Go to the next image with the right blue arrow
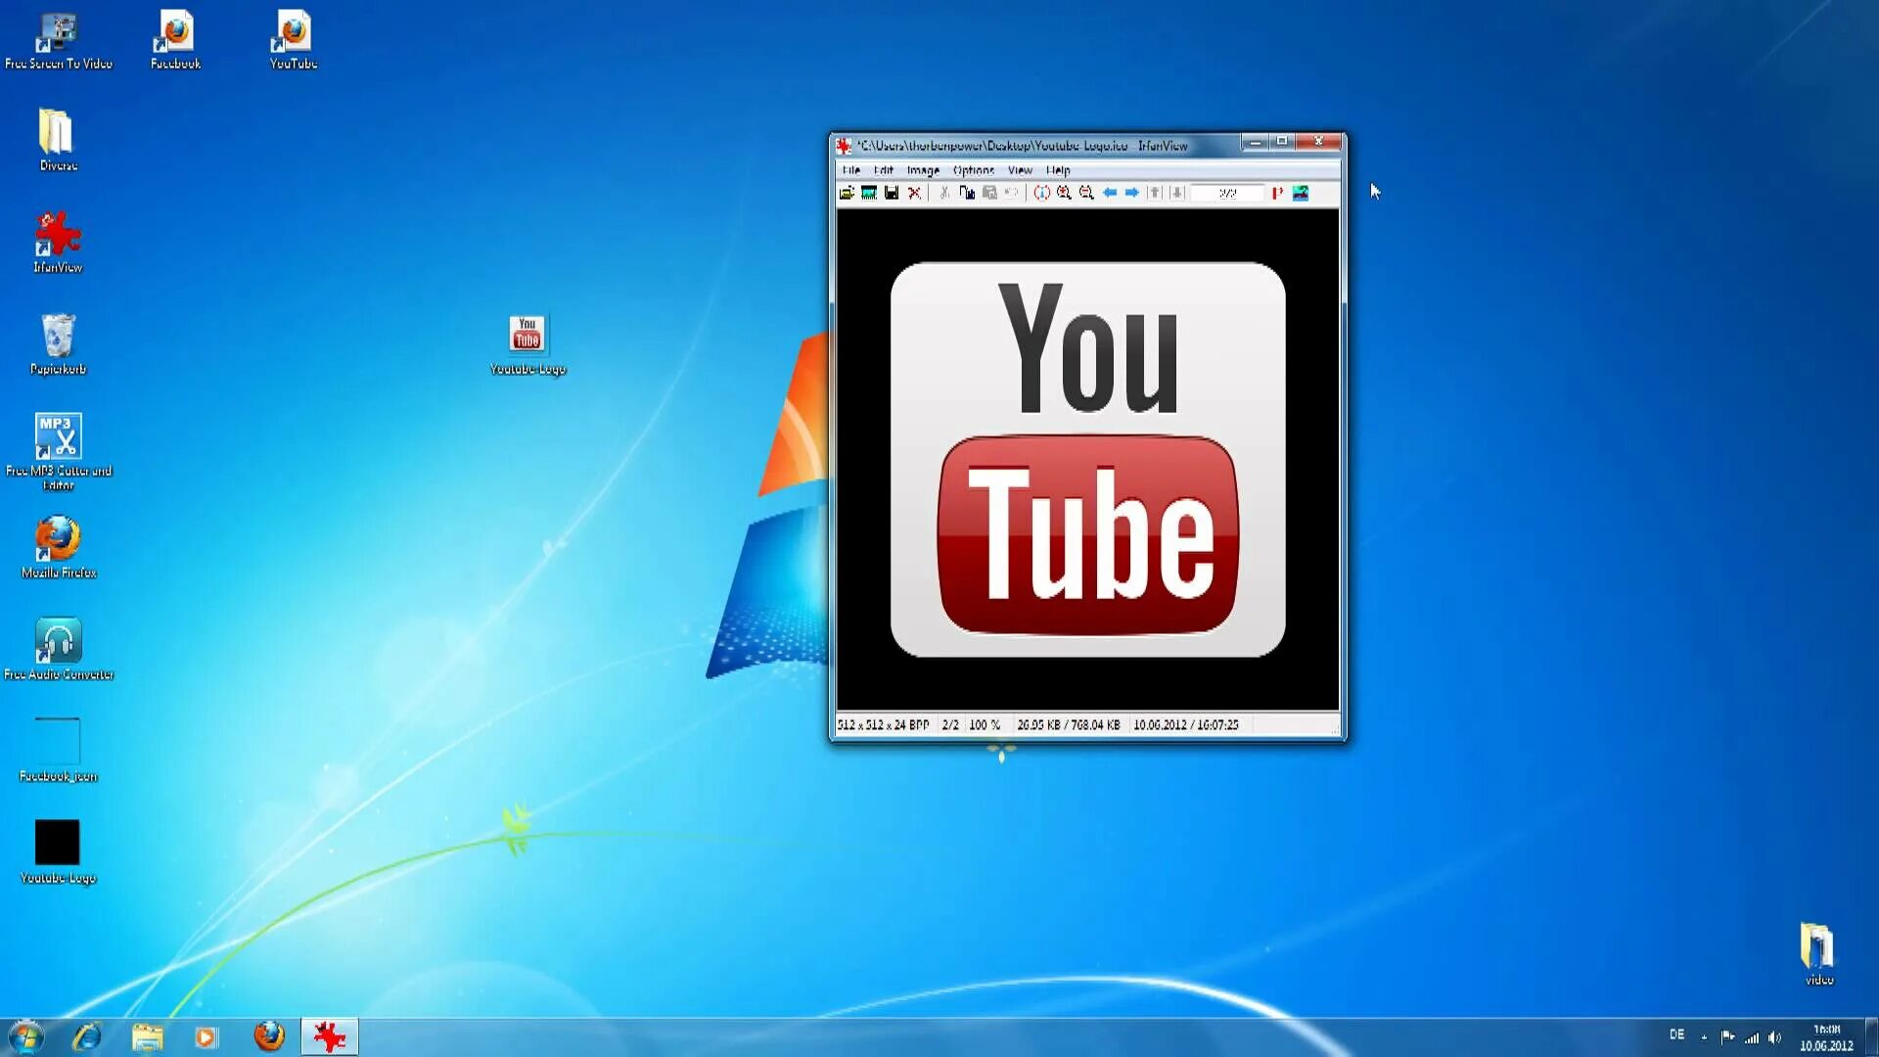Screen dimensions: 1879x1057 click(1131, 193)
